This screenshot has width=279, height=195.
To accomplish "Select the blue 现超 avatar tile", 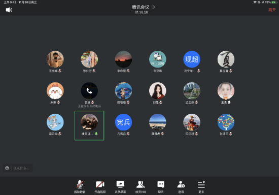I will [192, 59].
